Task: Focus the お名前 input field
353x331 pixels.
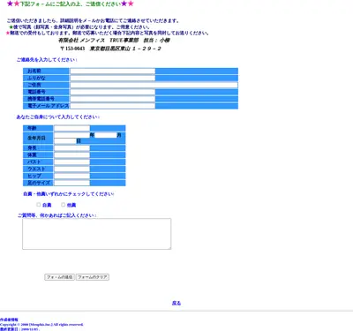Action: coord(112,71)
